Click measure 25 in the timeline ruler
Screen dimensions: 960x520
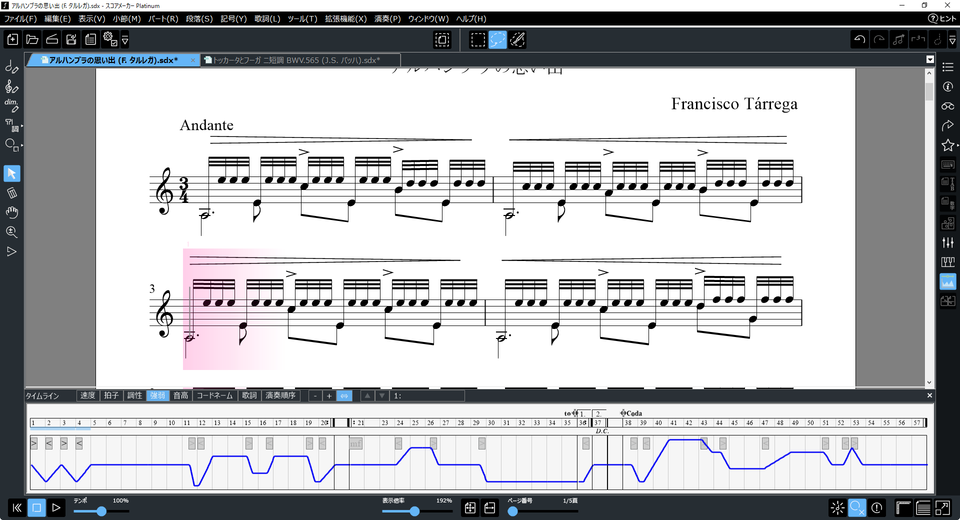(415, 423)
